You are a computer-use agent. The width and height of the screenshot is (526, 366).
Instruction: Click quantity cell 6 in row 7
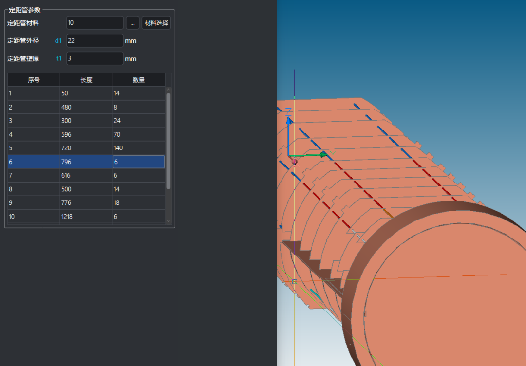(139, 175)
